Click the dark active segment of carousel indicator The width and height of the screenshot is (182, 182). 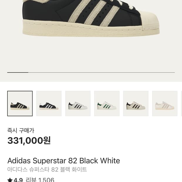(x=18, y=72)
